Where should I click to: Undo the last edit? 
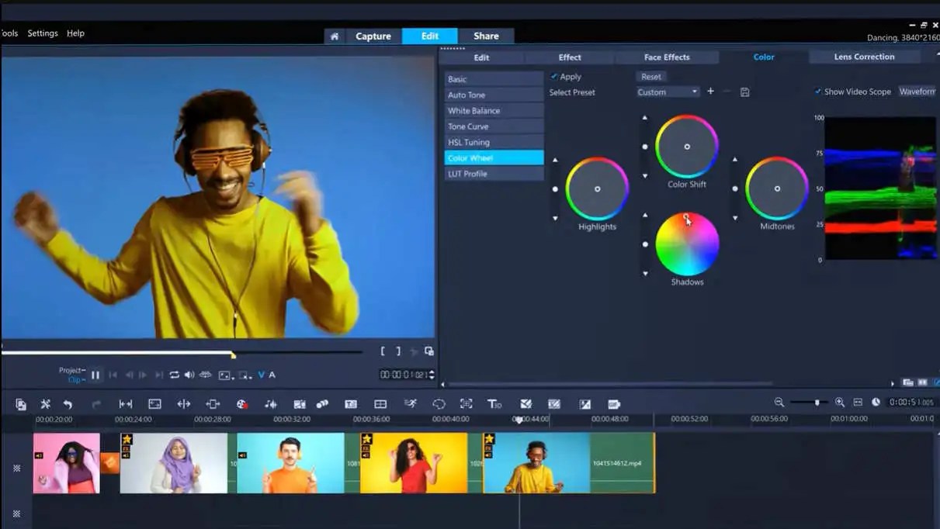pos(68,403)
